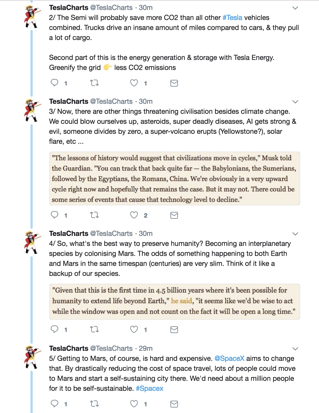
Task: Retweet the 2/ Semi tweet
Action: coord(94,83)
